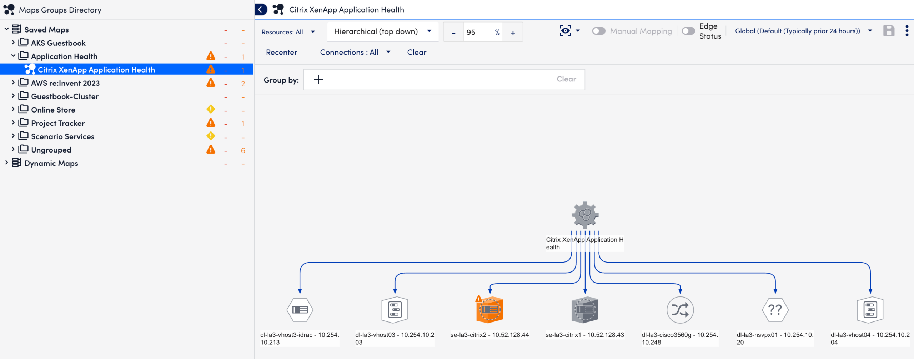Viewport: 914px width, 359px height.
Task: Select the dl-la3-vhost3-idrac node icon
Action: (300, 310)
